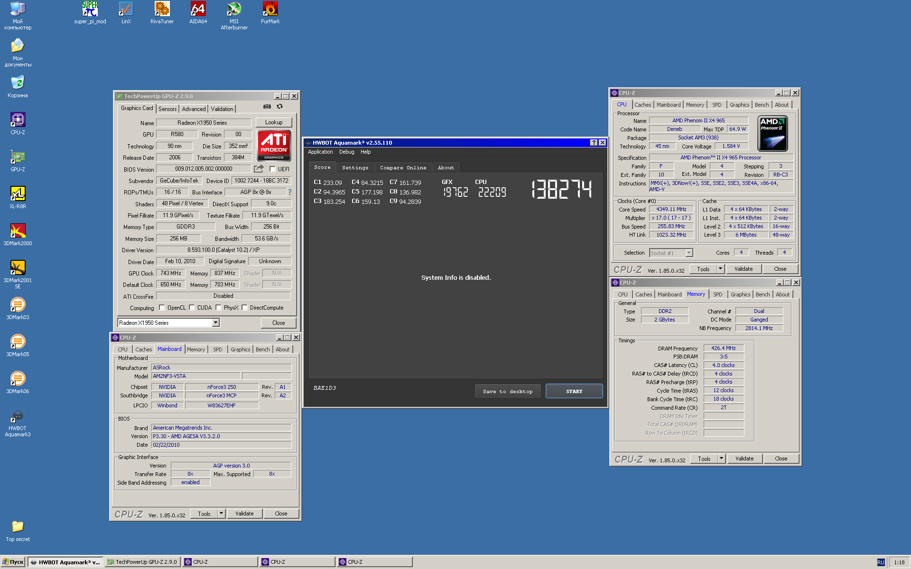Open the Help menu in Aquamark

(x=365, y=152)
